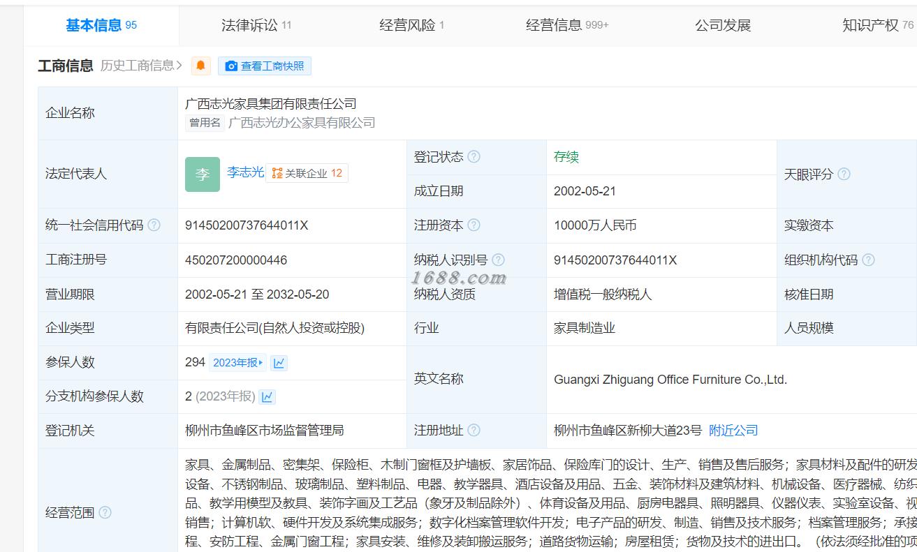Screen dimensions: 917x552
Task: Click the orange bell monitoring icon
Action: [201, 66]
